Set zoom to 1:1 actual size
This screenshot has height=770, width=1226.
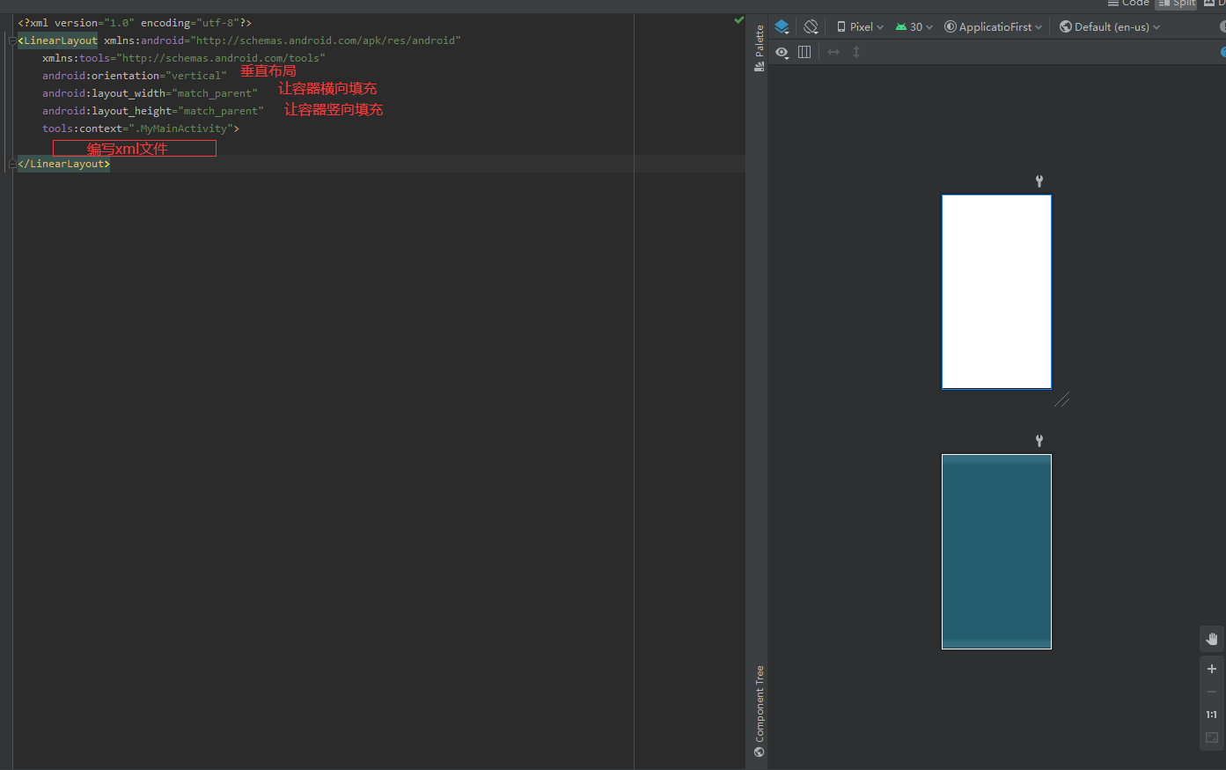[1212, 715]
